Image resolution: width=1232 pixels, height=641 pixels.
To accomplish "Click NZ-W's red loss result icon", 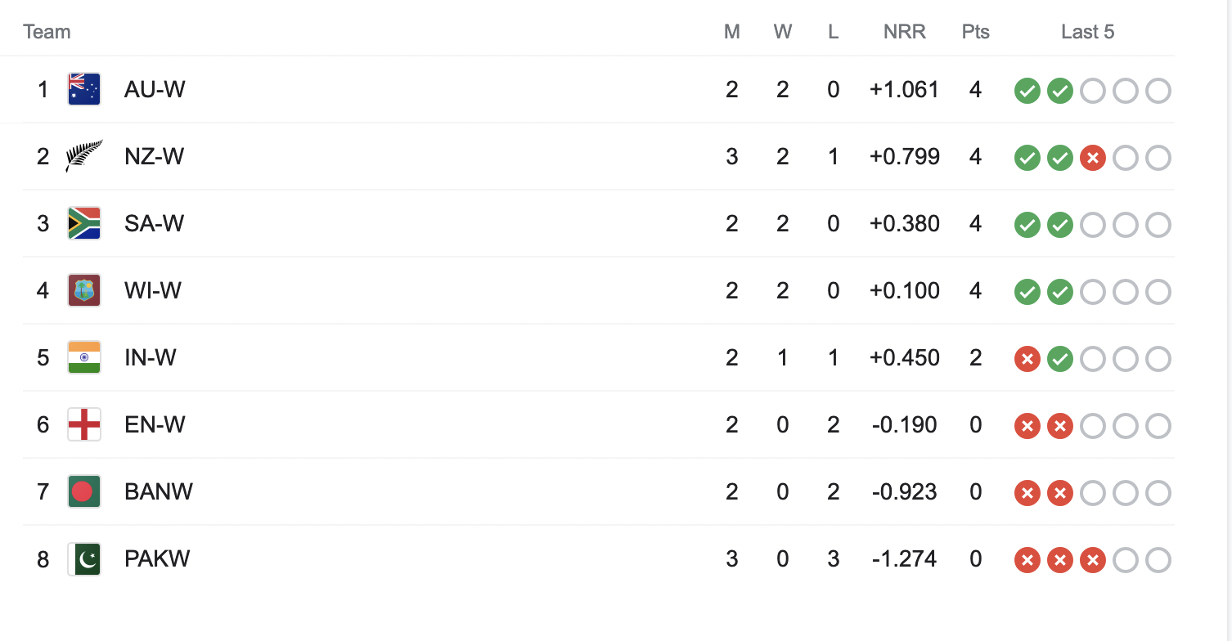I will point(1092,158).
